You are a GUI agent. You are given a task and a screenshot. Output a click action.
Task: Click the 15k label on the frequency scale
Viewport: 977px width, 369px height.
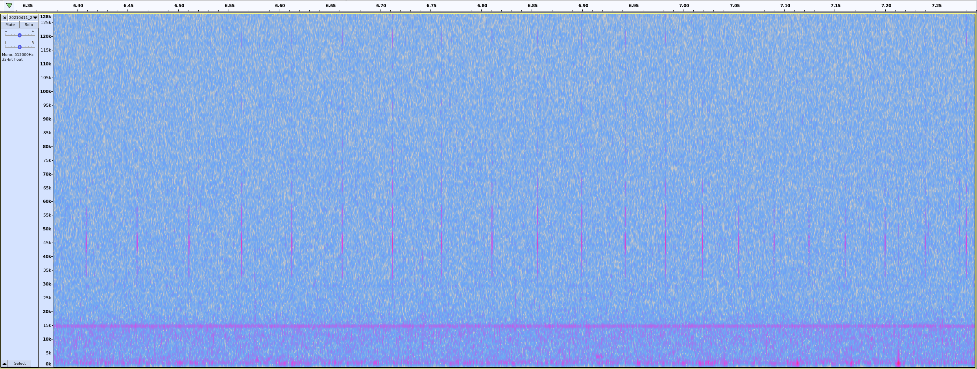coord(47,325)
